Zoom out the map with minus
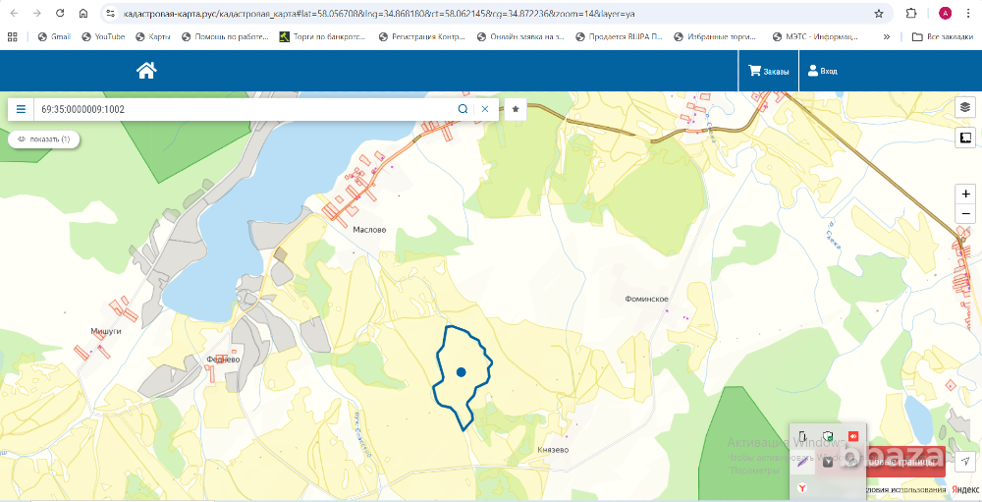Image resolution: width=982 pixels, height=502 pixels. 965,213
